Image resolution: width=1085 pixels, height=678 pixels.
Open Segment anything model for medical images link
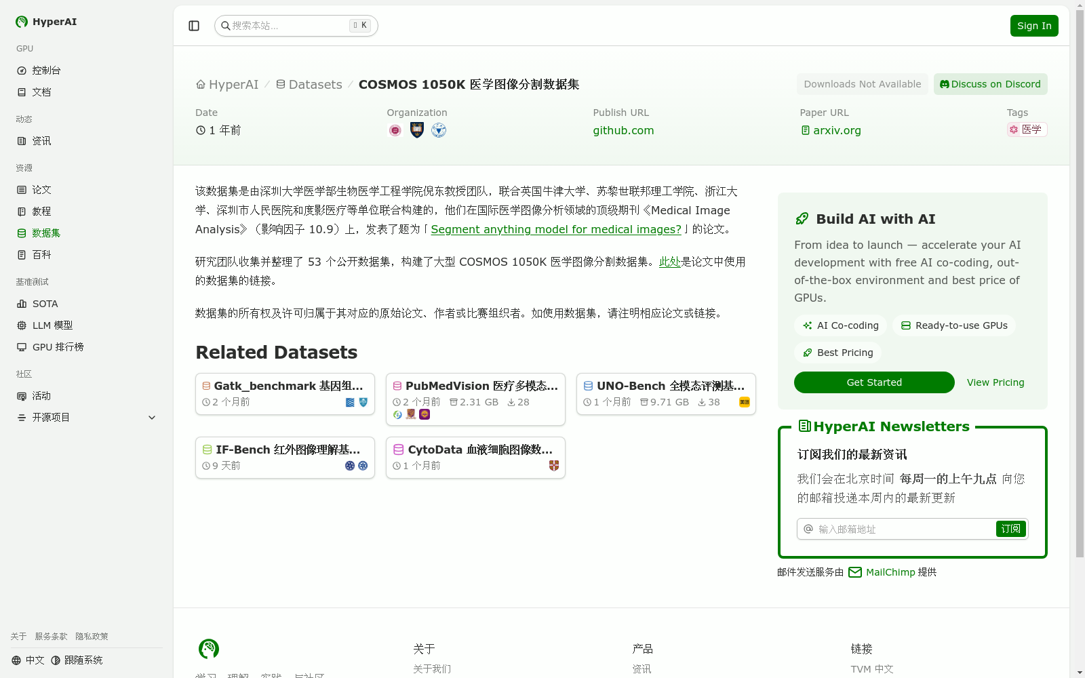[x=556, y=229]
